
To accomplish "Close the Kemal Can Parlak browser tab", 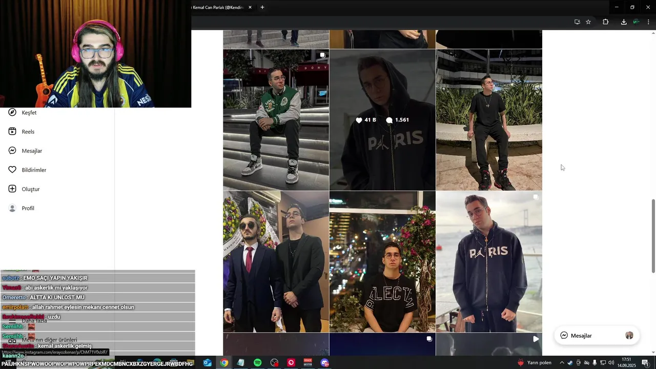I will (x=250, y=7).
